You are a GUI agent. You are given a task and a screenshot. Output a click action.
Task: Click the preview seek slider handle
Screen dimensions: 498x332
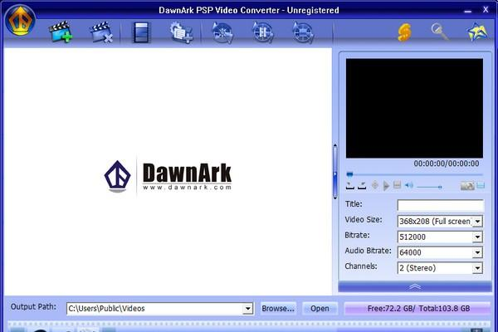click(349, 174)
